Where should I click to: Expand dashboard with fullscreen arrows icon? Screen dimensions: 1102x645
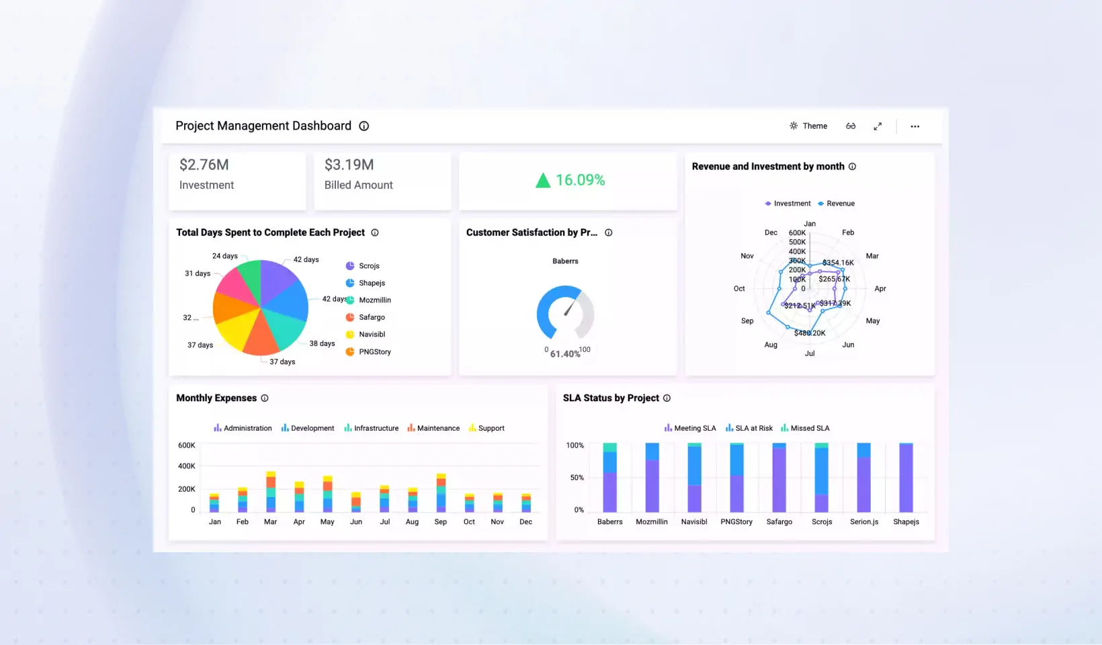pyautogui.click(x=878, y=126)
